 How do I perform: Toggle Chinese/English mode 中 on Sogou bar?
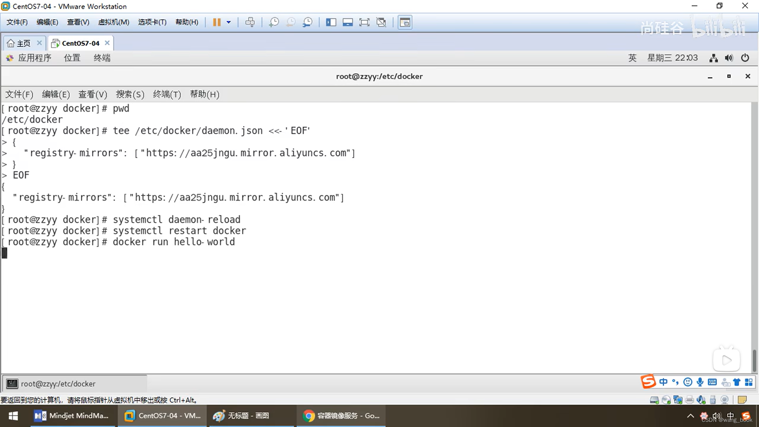[663, 382]
